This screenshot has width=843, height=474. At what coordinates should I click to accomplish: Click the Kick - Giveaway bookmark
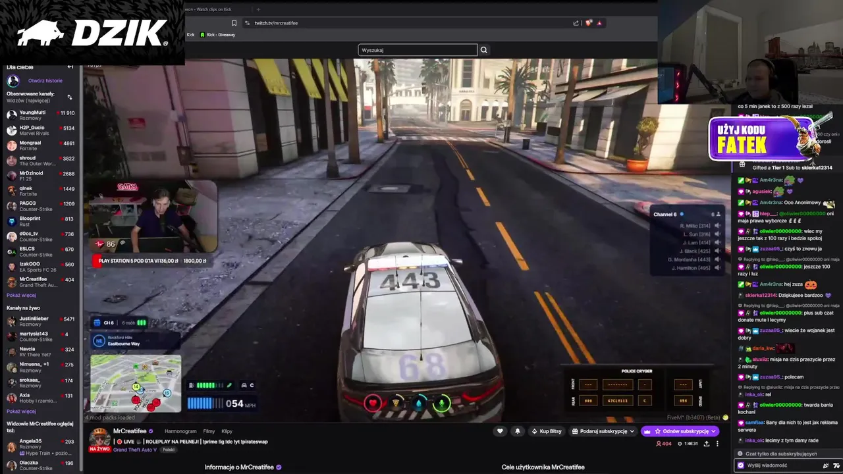click(217, 35)
